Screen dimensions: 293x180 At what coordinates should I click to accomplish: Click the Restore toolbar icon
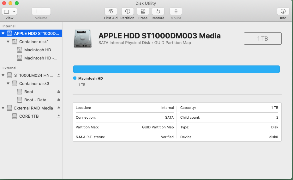pos(158,11)
